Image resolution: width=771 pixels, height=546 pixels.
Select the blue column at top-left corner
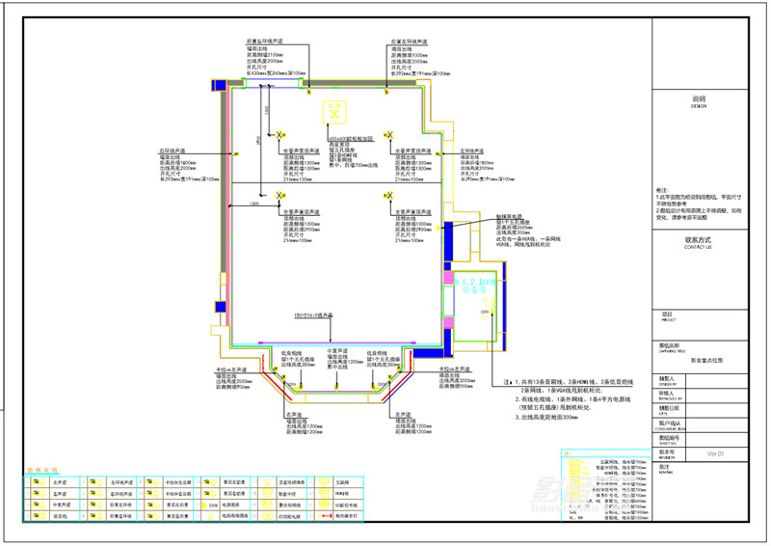point(219,85)
